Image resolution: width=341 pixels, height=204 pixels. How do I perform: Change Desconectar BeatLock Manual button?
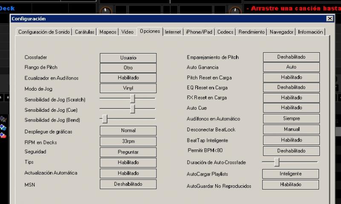tap(291, 130)
